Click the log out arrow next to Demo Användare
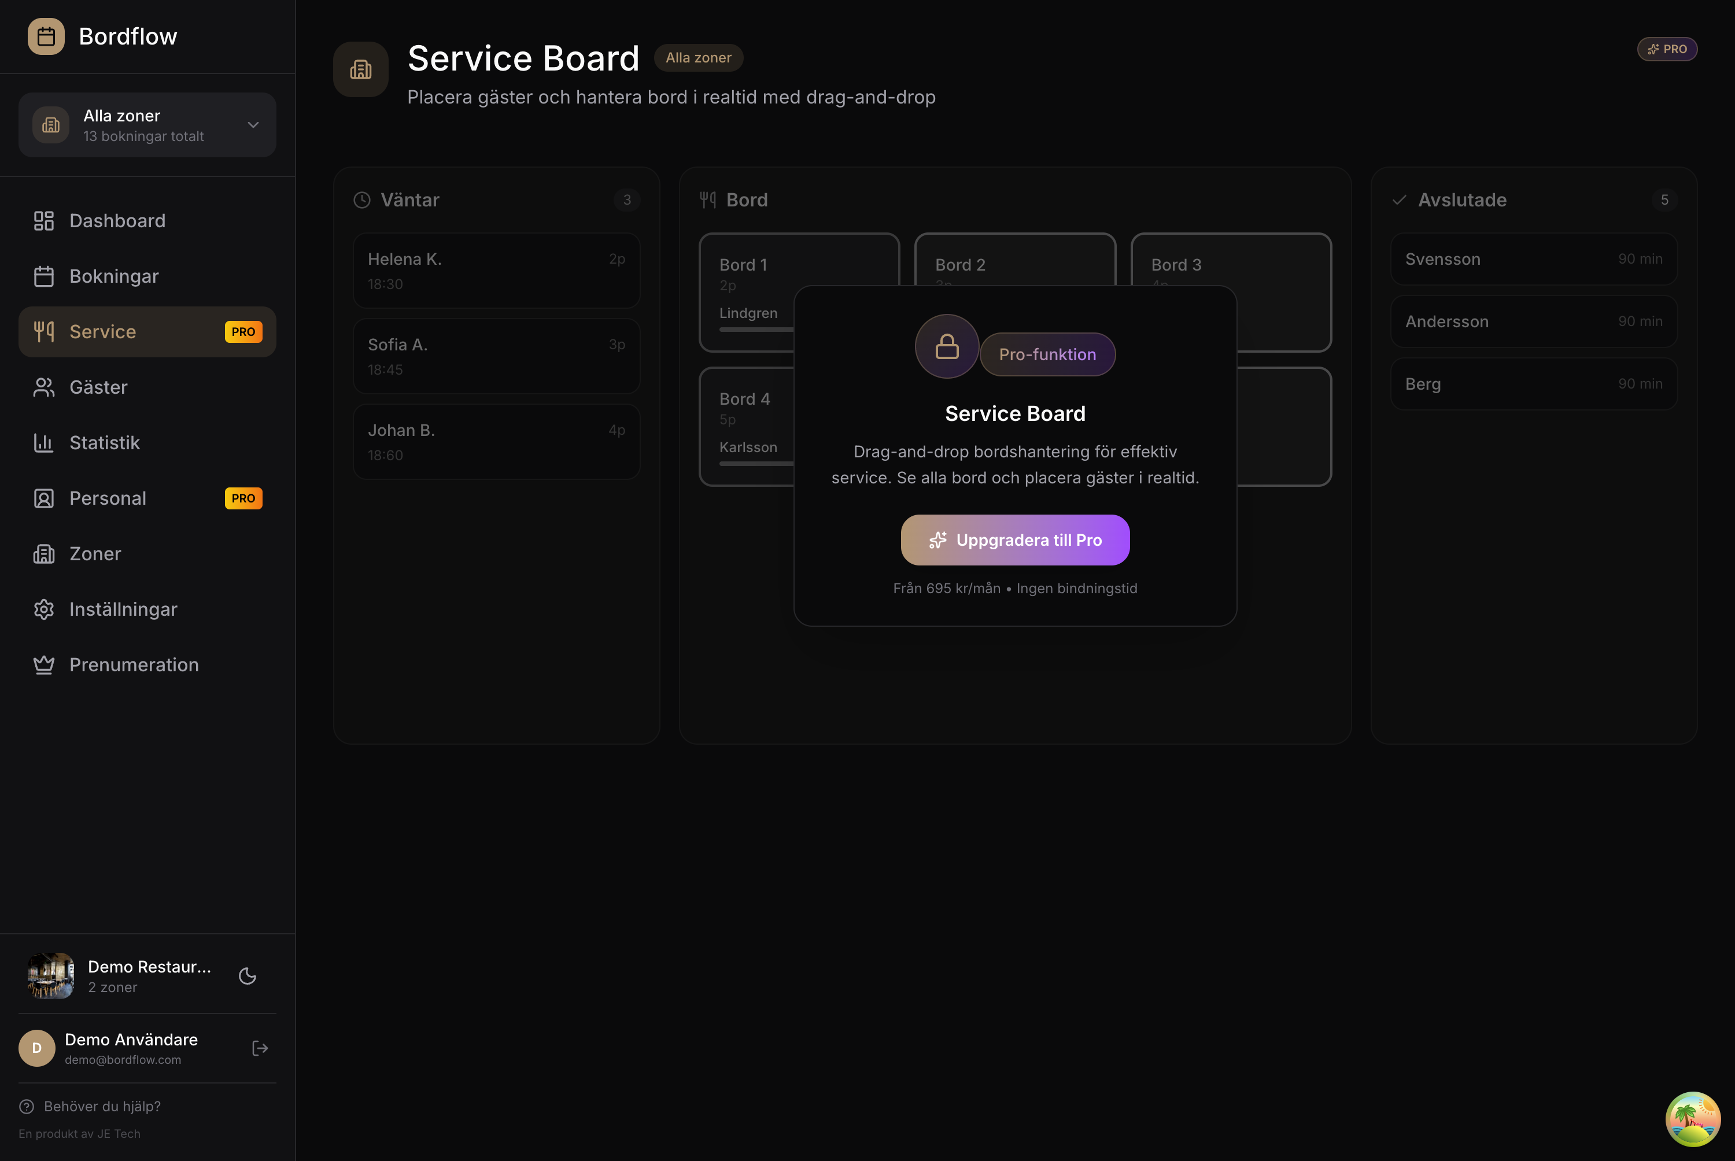Image resolution: width=1735 pixels, height=1161 pixels. pyautogui.click(x=260, y=1048)
